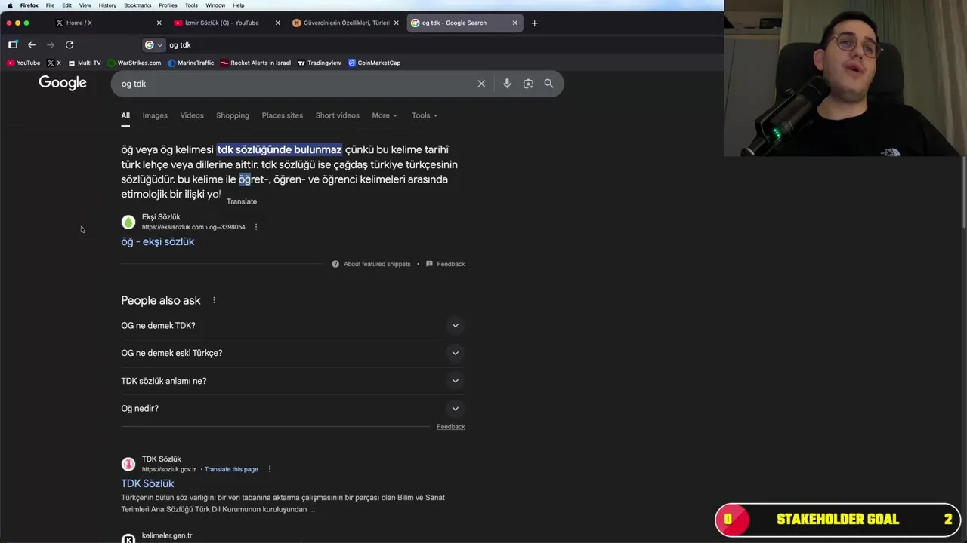Viewport: 967px width, 543px height.
Task: Open About featured snippets info
Action: click(371, 264)
